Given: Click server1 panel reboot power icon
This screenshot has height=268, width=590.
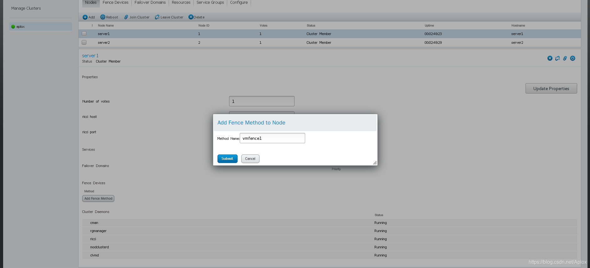Looking at the screenshot, I should coord(572,58).
